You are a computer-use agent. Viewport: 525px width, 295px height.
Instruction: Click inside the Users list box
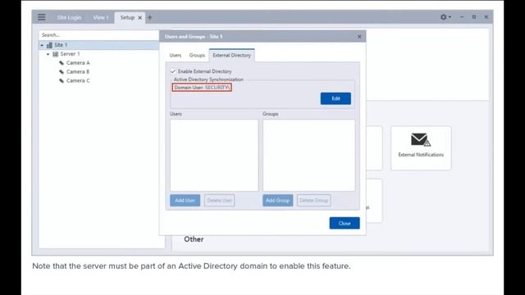point(214,155)
